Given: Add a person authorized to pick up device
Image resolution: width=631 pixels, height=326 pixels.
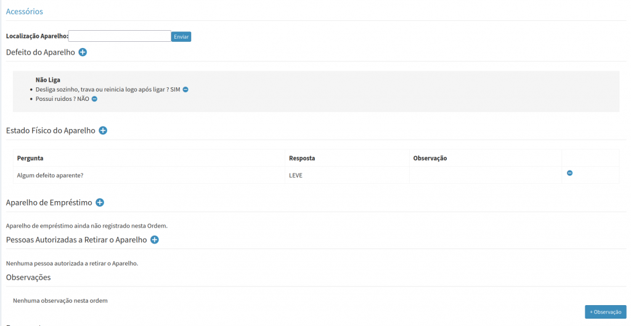Looking at the screenshot, I should click(155, 240).
